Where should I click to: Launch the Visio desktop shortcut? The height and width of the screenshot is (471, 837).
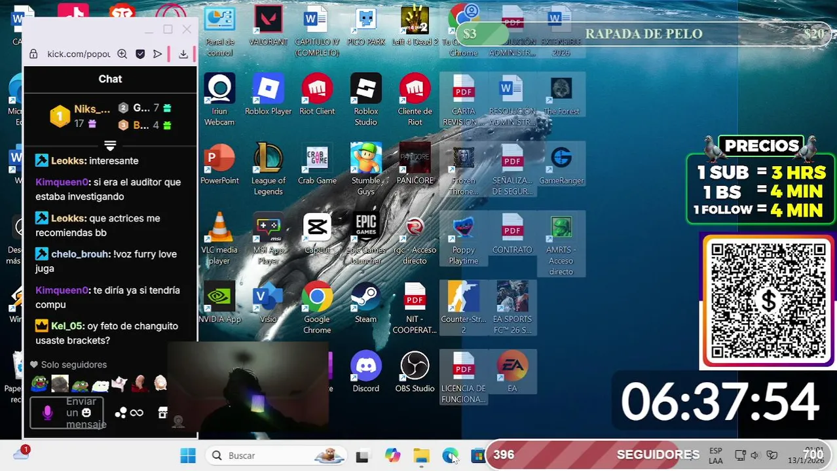coord(268,303)
